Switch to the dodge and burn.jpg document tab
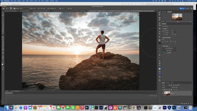The height and width of the screenshot is (111, 197). 41,11
